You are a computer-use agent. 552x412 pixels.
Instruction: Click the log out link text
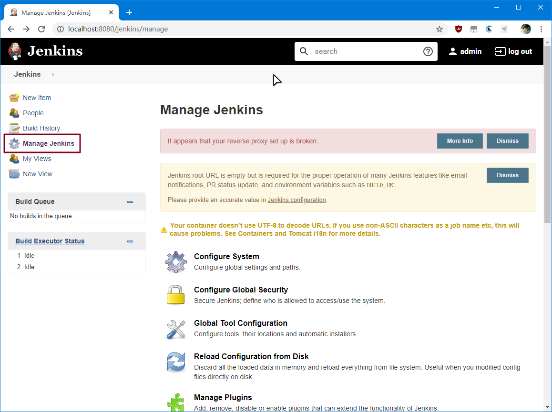point(520,51)
